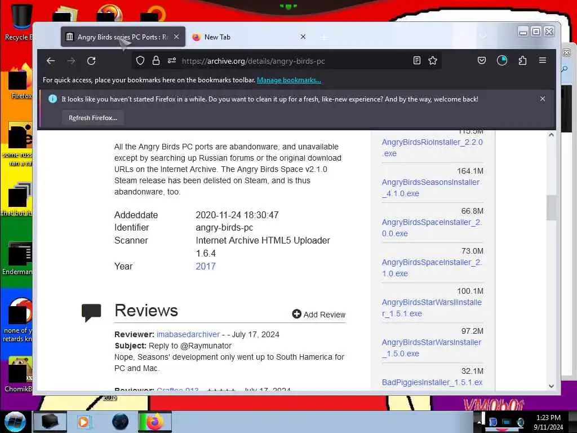577x433 pixels.
Task: Click the Refresh Firefox button
Action: [93, 118]
